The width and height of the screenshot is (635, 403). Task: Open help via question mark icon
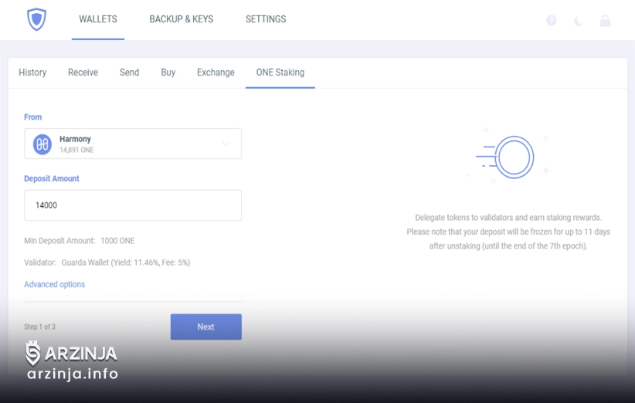click(551, 21)
